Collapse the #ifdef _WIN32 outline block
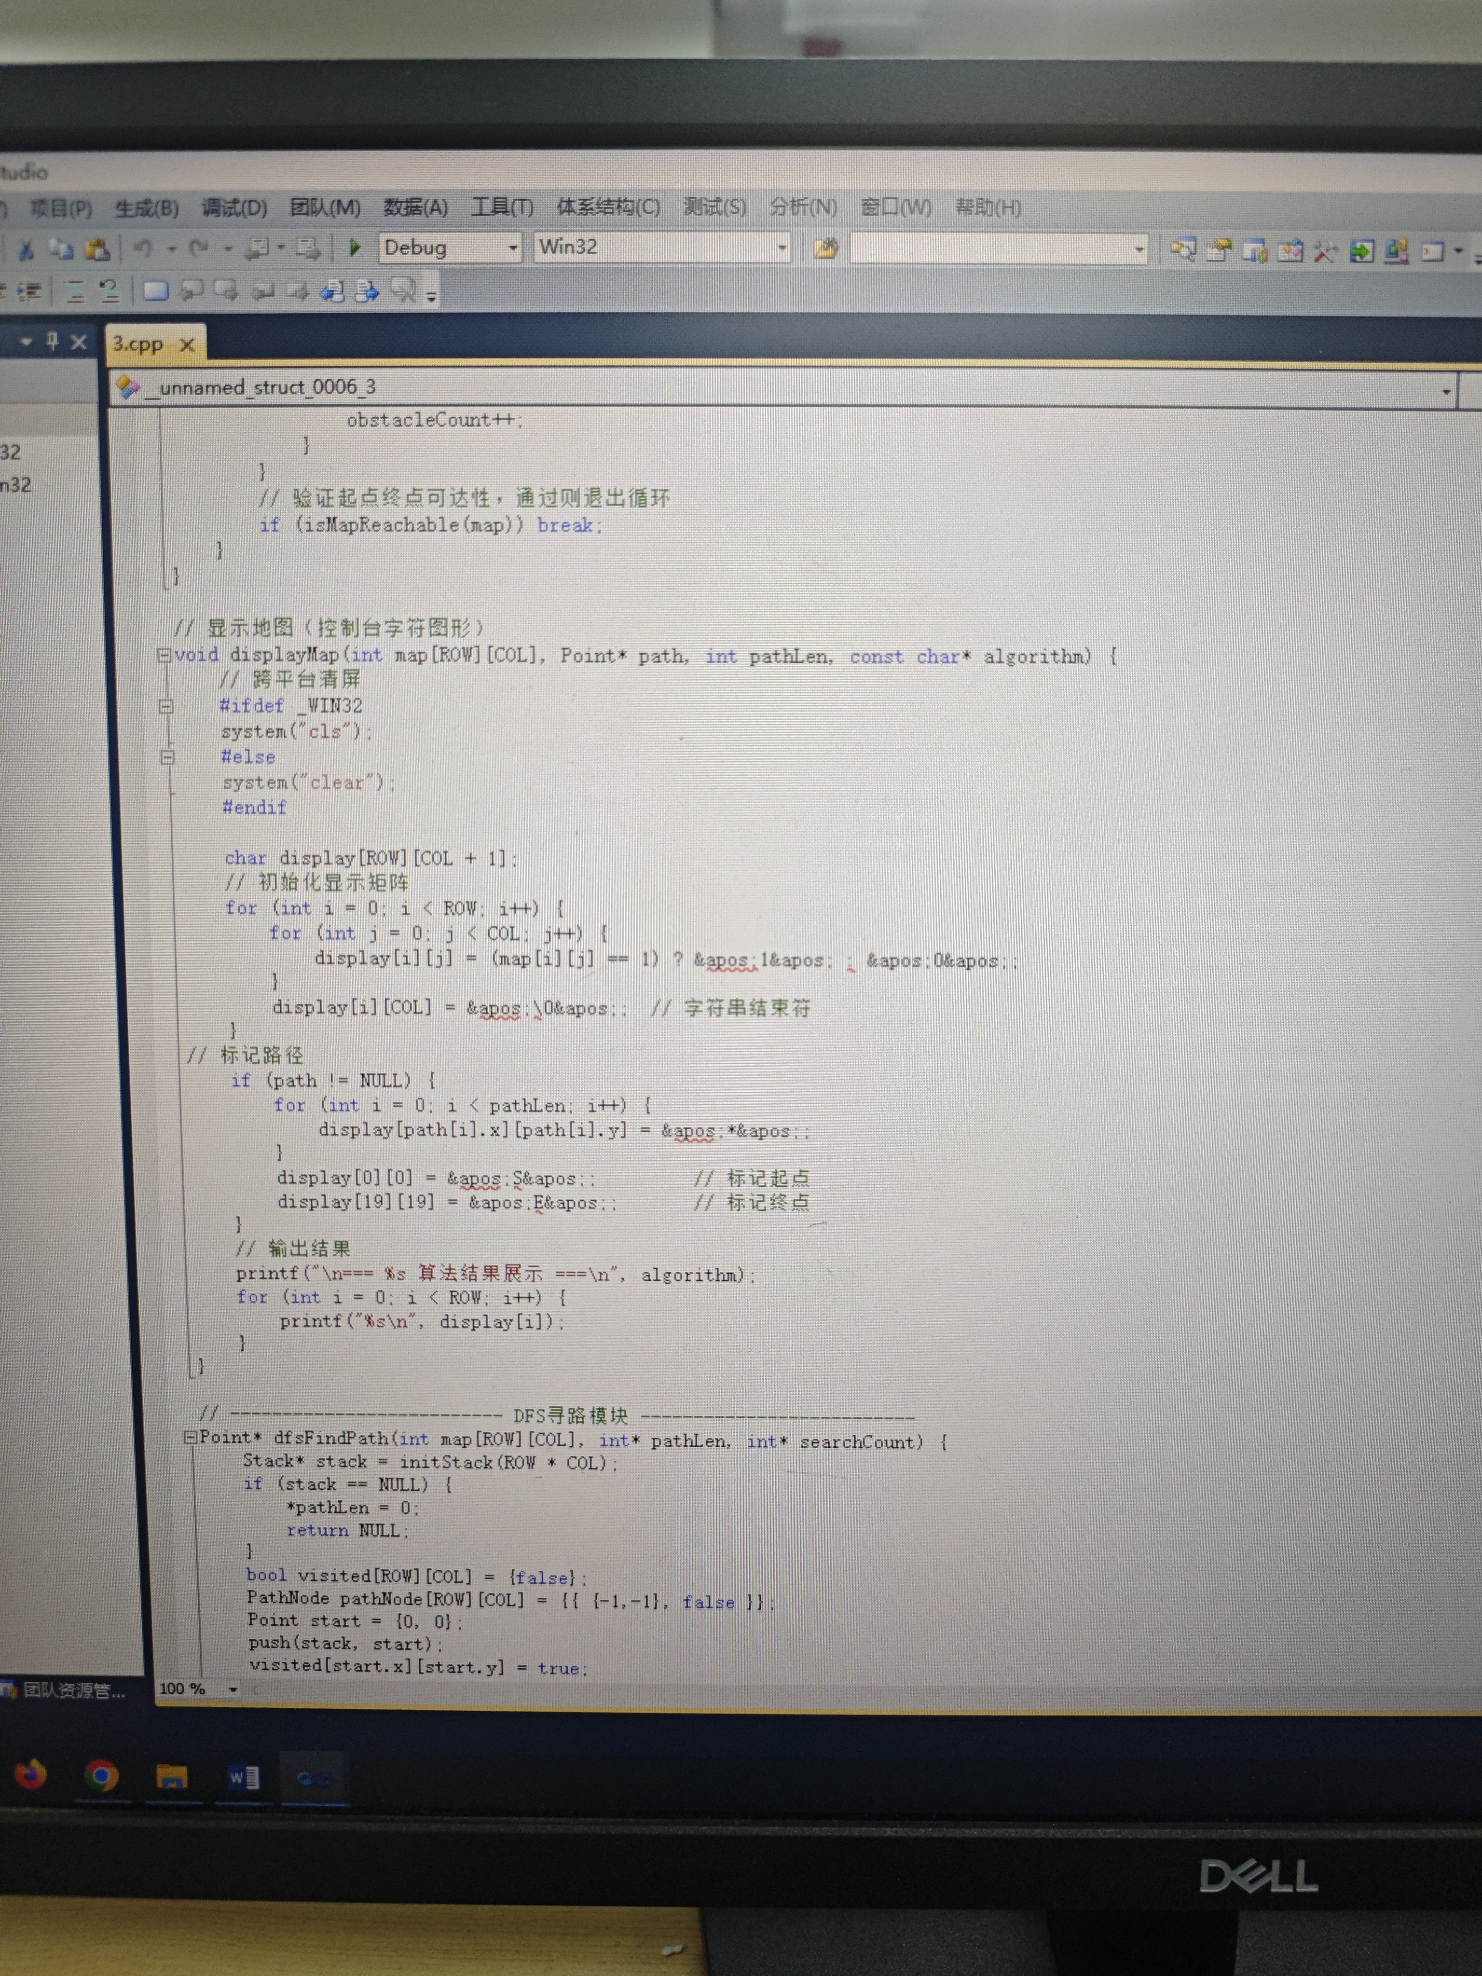The width and height of the screenshot is (1482, 1976). point(165,706)
